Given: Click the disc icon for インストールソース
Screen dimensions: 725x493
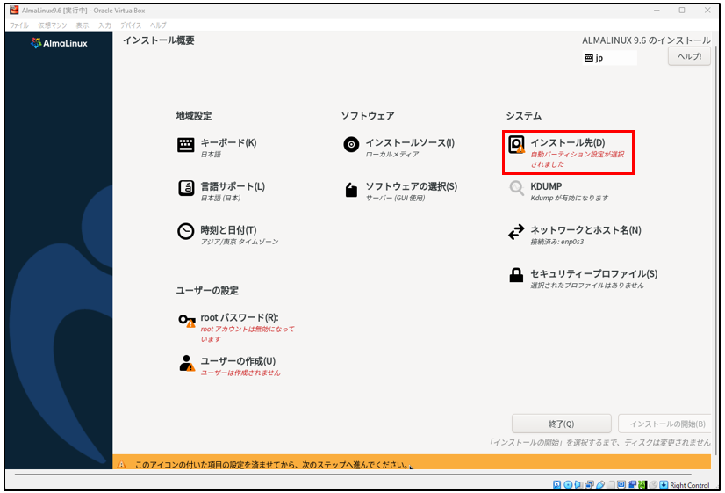Looking at the screenshot, I should 351,146.
